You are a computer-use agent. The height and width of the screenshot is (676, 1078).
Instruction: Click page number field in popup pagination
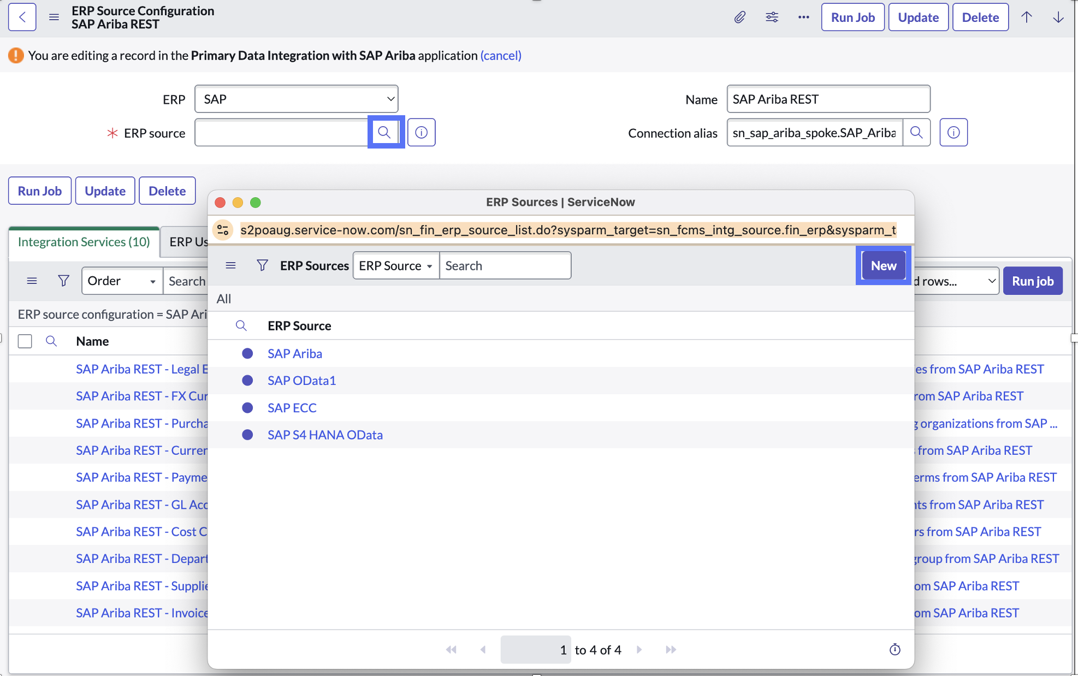[x=536, y=649]
